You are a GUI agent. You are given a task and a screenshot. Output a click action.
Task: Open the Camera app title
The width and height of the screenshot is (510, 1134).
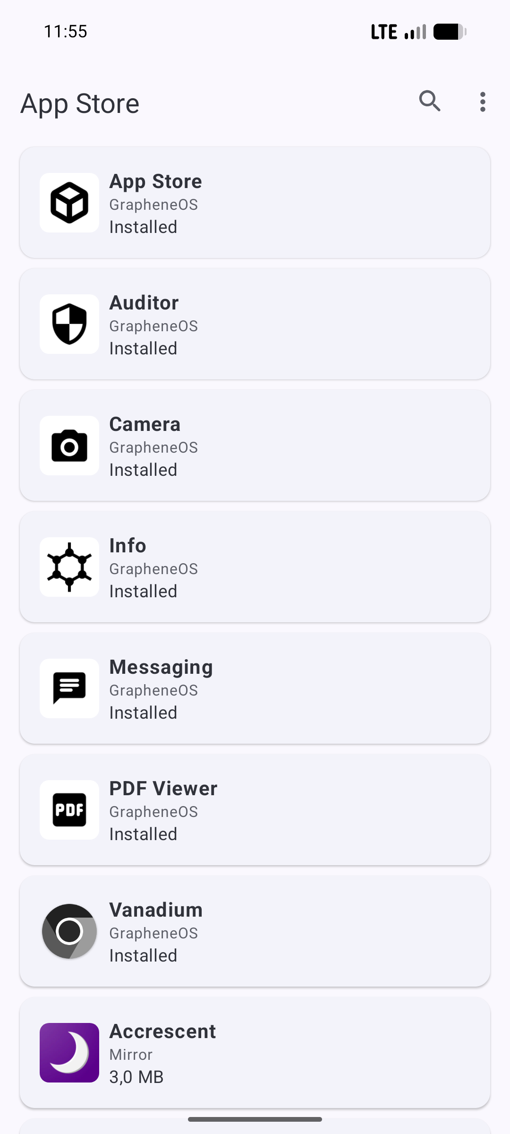[145, 424]
